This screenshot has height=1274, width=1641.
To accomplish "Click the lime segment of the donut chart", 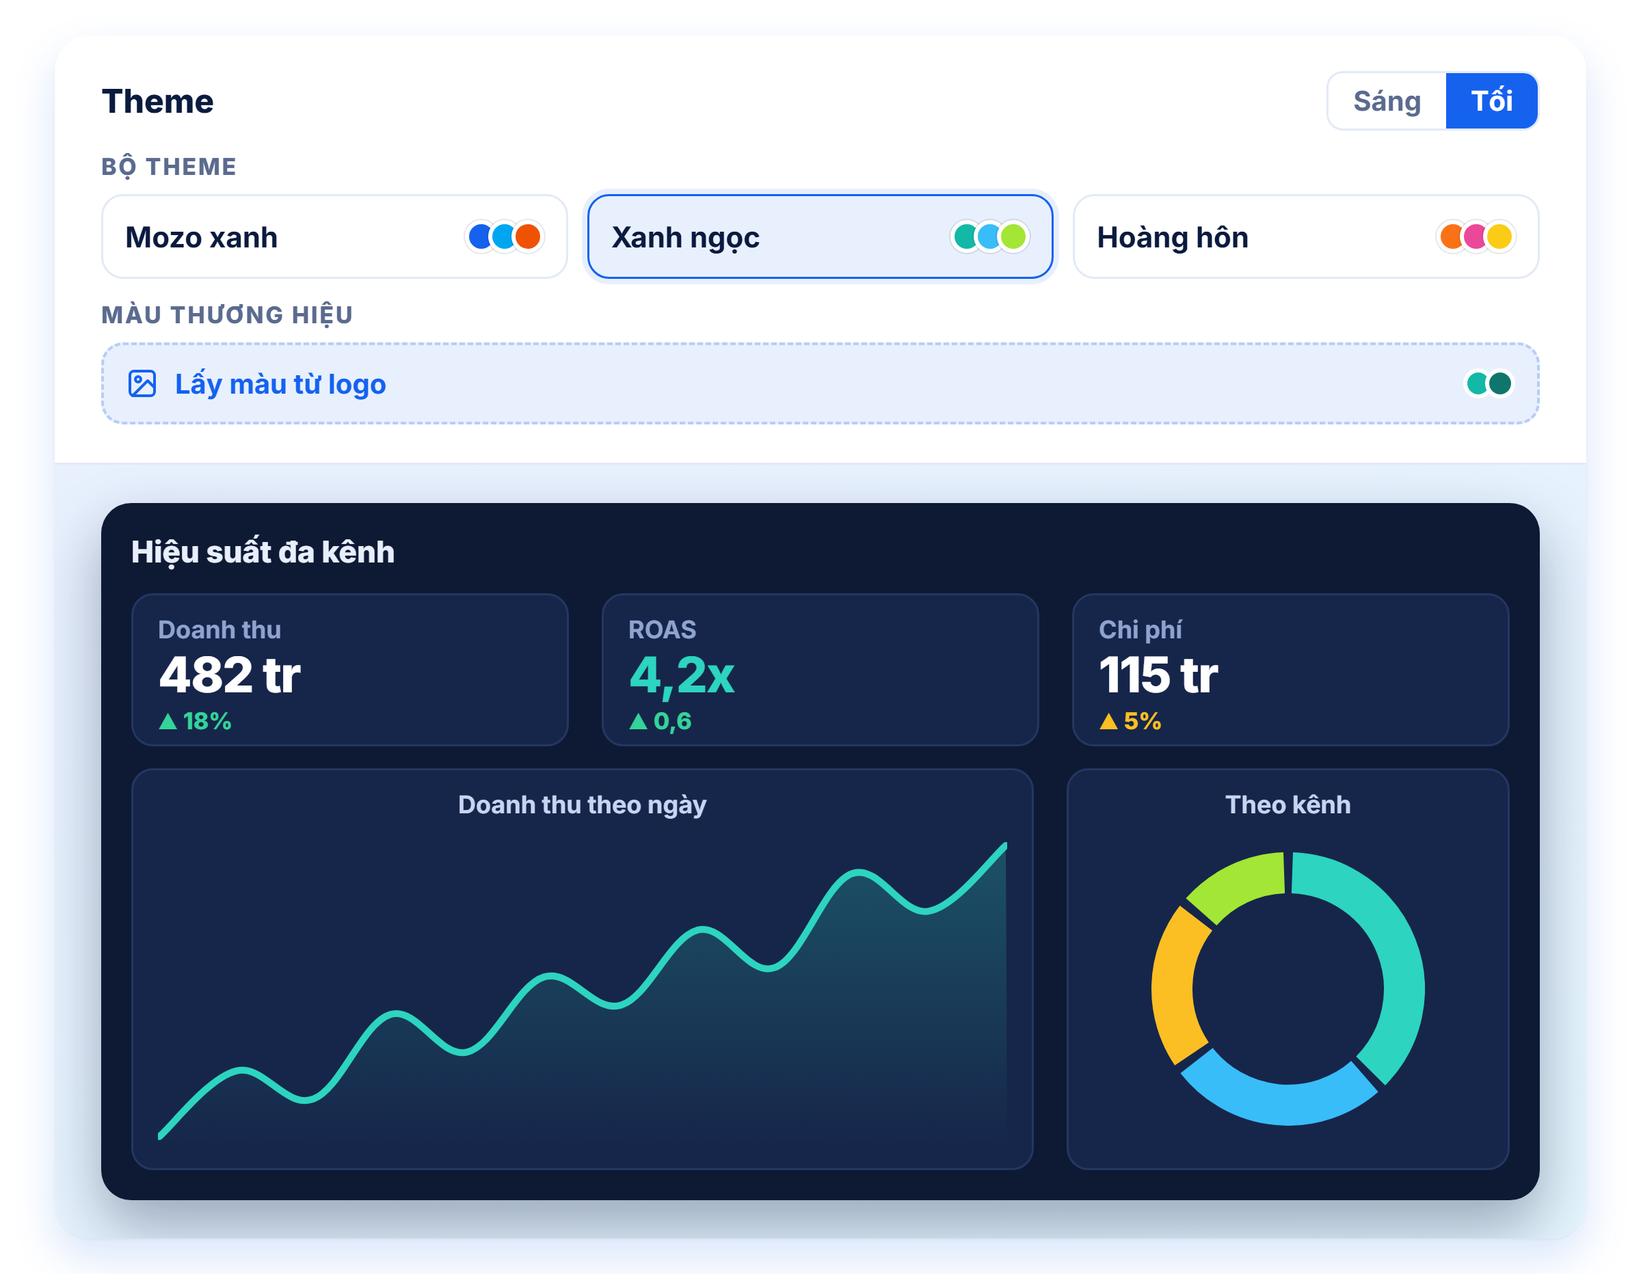I will click(x=1240, y=883).
